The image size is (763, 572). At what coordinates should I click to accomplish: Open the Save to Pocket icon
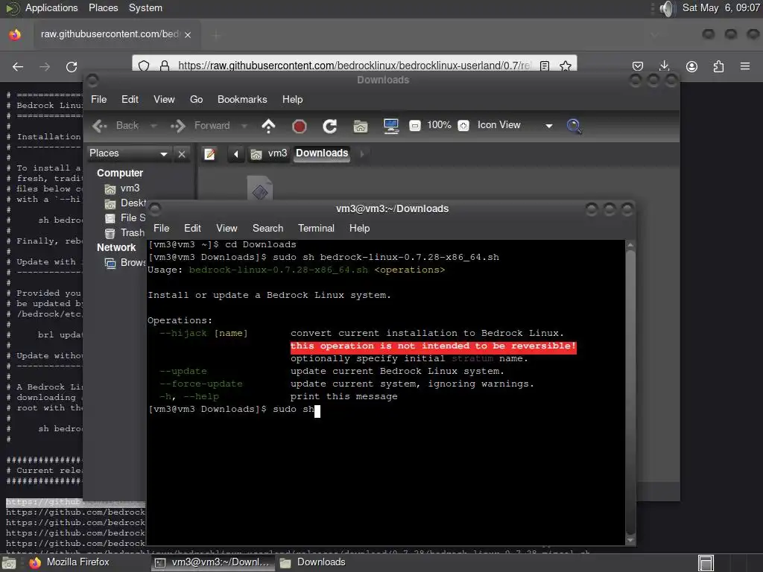(x=638, y=66)
